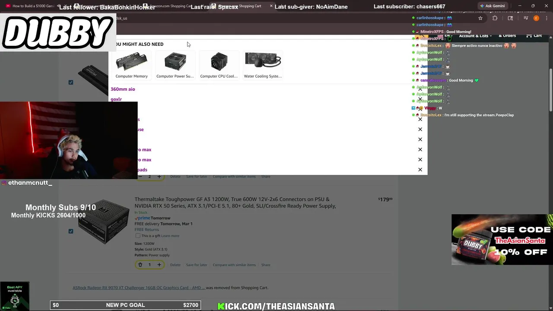Open the Water Cooling Systems category thumbnail
This screenshot has width=553, height=311.
tap(263, 65)
